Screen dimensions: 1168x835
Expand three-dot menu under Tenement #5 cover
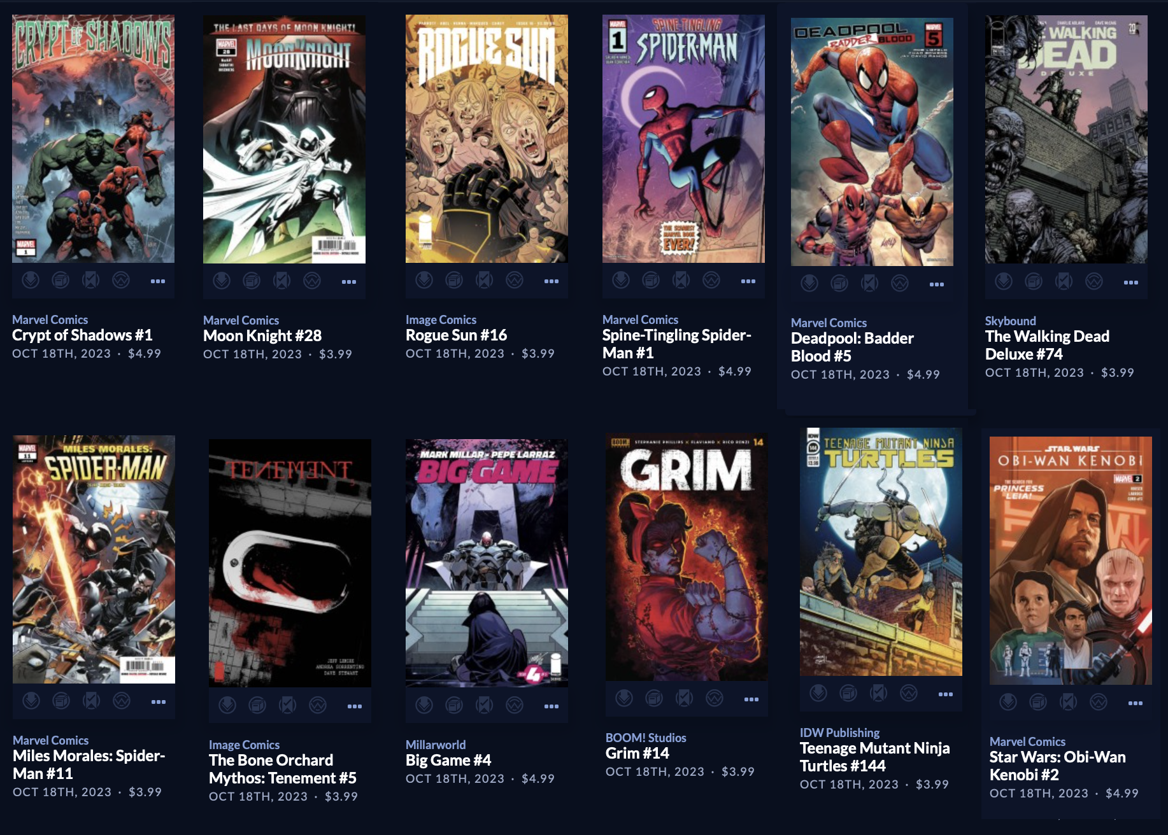pos(355,706)
